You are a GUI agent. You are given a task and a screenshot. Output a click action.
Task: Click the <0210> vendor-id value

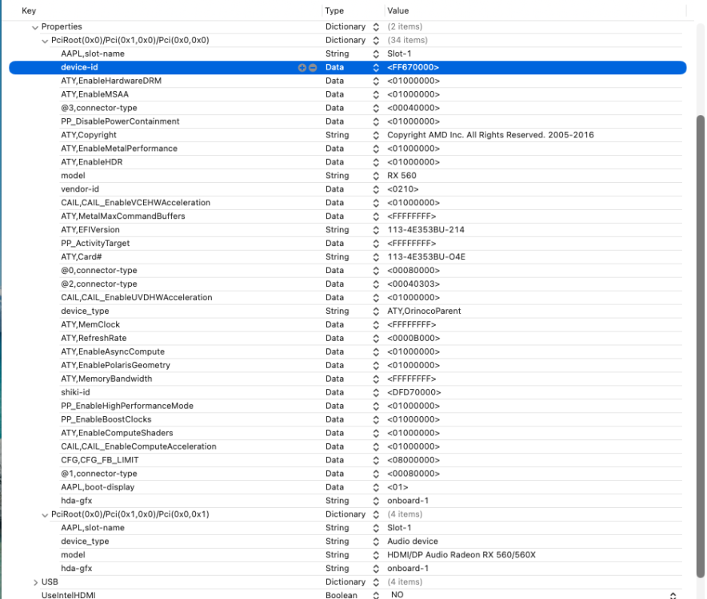coord(403,189)
